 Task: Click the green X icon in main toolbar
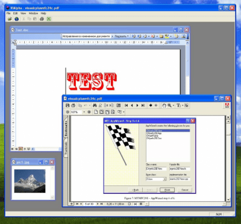pos(49,19)
